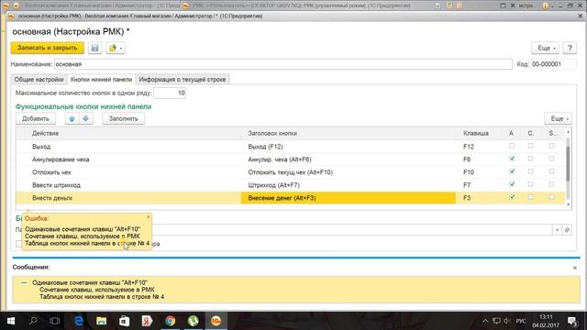Open the create-based-on icon dropdown in toolbar
This screenshot has height=330, width=587.
[116, 48]
